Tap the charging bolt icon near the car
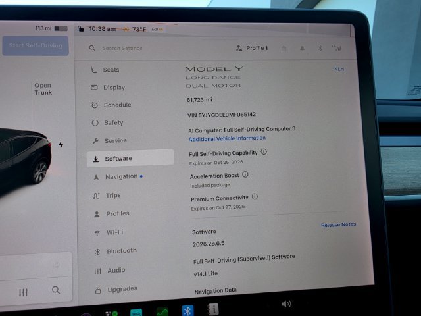The width and height of the screenshot is (421, 316). tap(61, 145)
